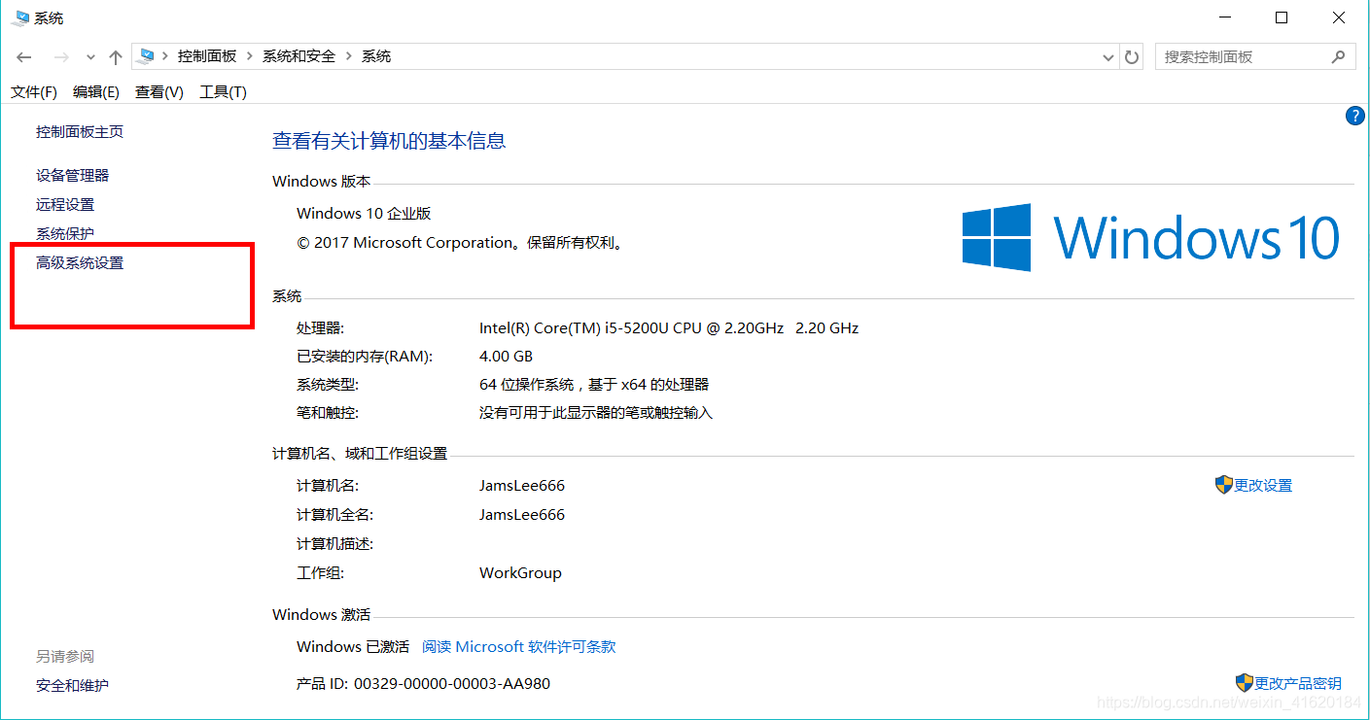Viewport: 1370px width, 720px height.
Task: Close the 系统 window
Action: (1339, 17)
